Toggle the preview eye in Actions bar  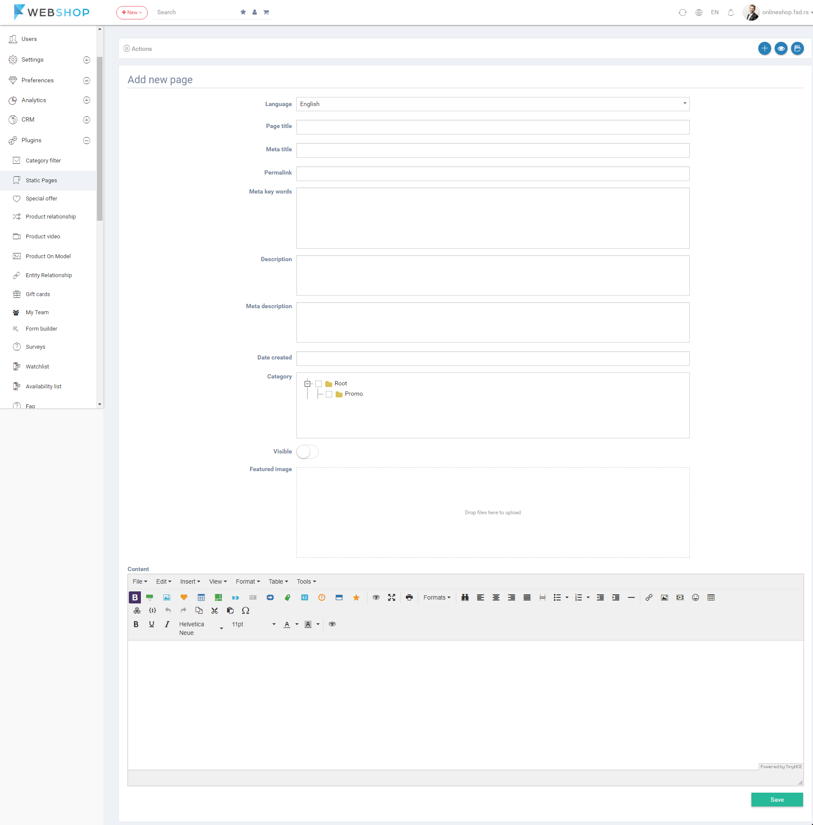pyautogui.click(x=781, y=48)
